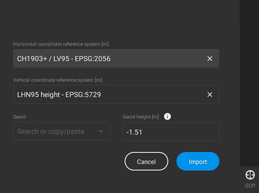Screen dimensions: 259x193
Task: Clear the CH1903+ / LV95 horizontal system
Action: (210, 59)
